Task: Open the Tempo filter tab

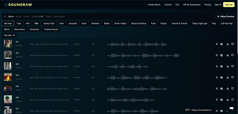Action: [x=48, y=16]
